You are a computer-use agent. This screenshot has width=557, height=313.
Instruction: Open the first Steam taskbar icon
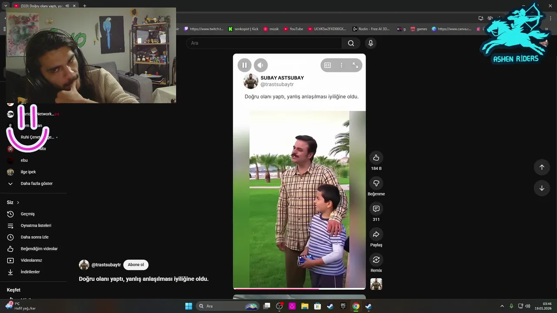[330, 306]
